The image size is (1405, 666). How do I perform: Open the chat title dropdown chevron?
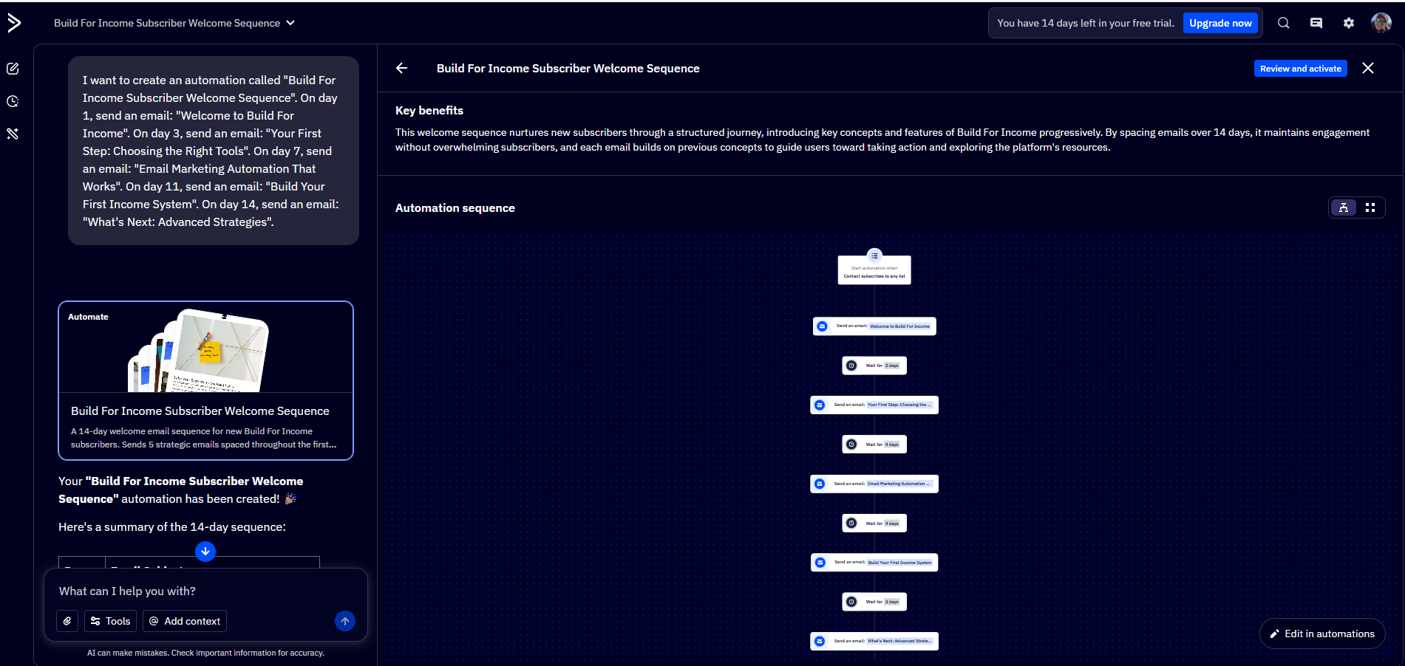[290, 23]
